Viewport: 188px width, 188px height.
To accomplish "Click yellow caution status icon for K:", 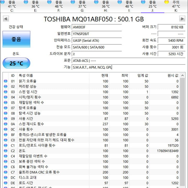I will coord(166,2).
